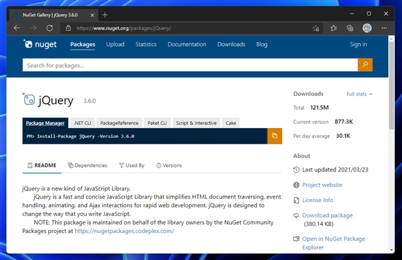402x260 pixels.
Task: Open the Project website link
Action: click(322, 185)
